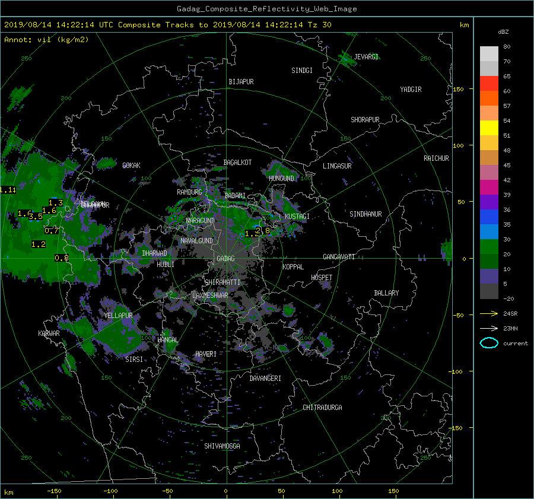Click the JEVARGI city label

366,56
